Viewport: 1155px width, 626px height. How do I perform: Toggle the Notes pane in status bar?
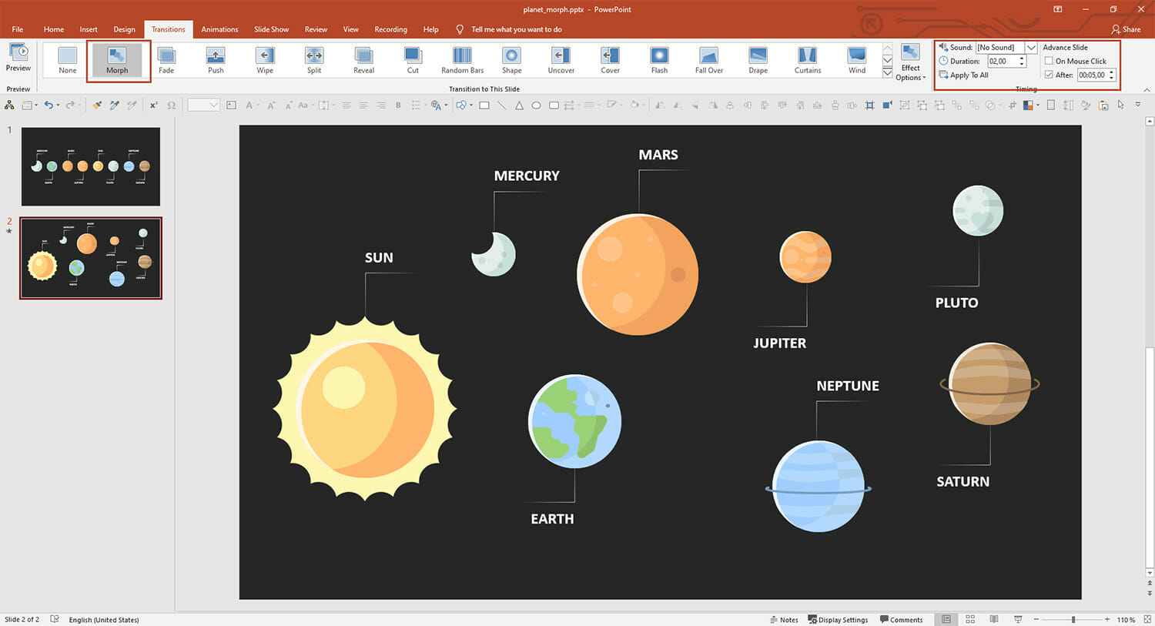point(784,620)
